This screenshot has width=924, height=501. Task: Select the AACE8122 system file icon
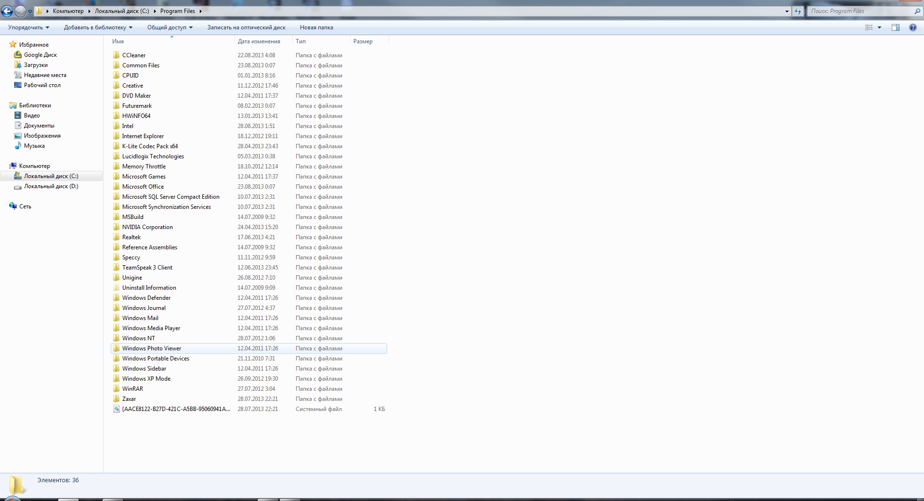coord(116,409)
